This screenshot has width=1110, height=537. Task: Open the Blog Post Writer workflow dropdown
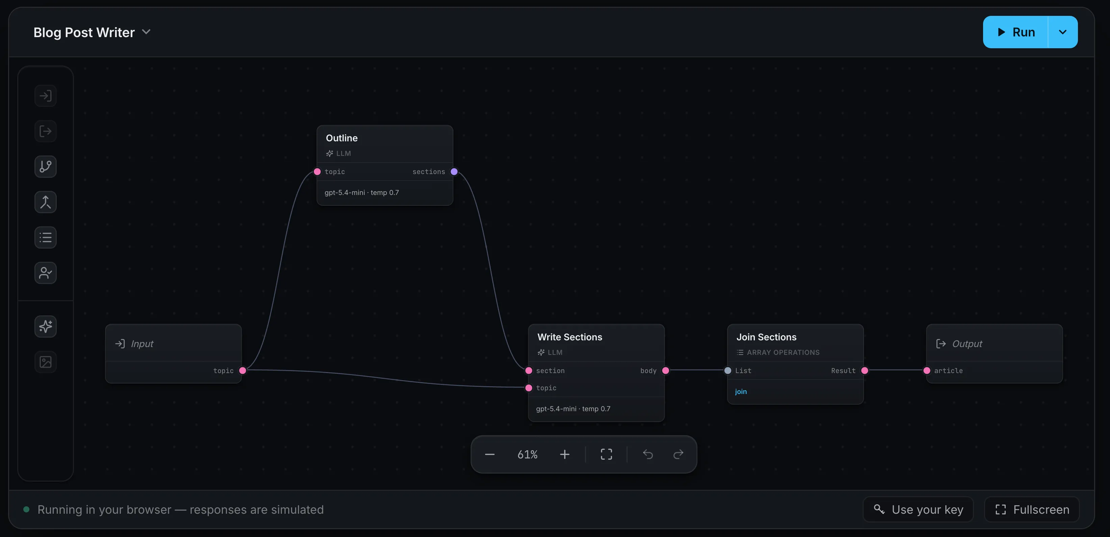click(92, 32)
